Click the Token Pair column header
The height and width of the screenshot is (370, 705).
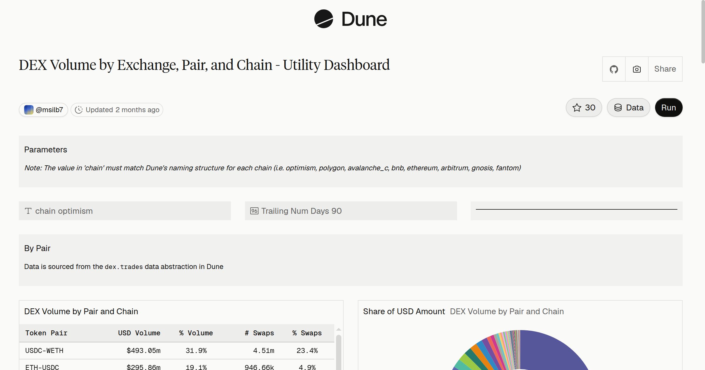click(x=46, y=333)
